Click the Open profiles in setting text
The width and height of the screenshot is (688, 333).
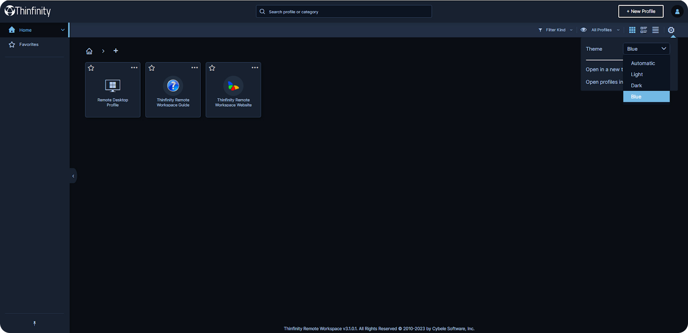pyautogui.click(x=604, y=82)
